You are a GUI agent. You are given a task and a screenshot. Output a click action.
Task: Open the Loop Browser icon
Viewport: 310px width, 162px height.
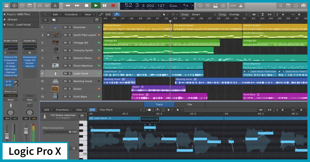[296, 6]
